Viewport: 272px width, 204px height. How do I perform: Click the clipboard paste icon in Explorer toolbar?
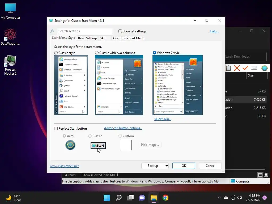pyautogui.click(x=228, y=68)
